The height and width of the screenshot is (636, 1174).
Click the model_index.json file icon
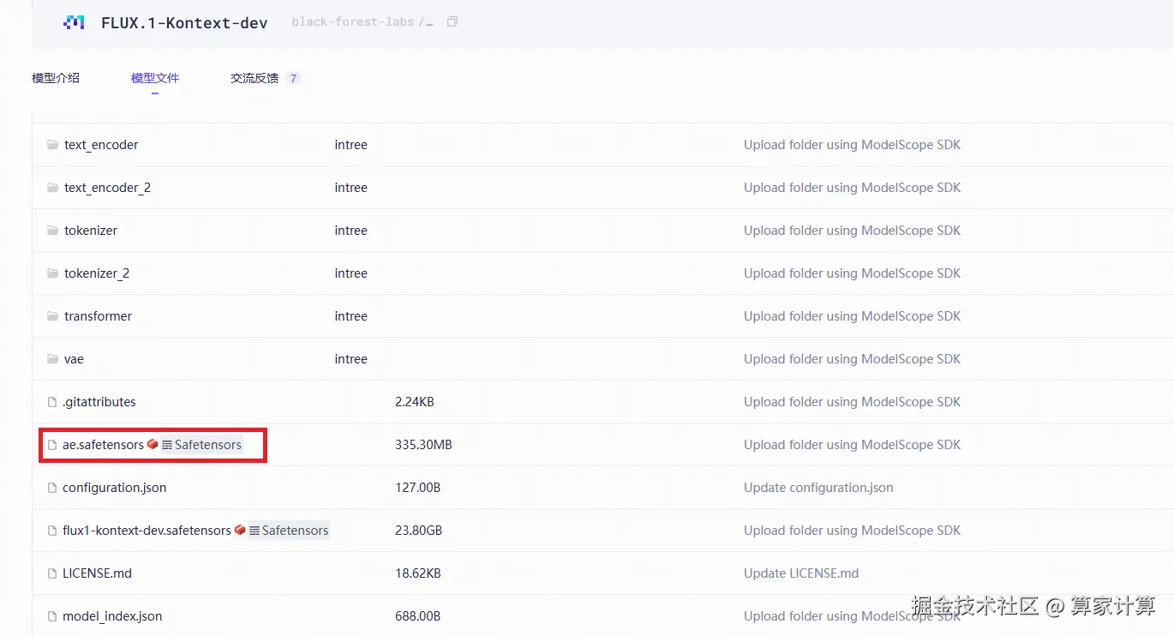pyautogui.click(x=52, y=616)
